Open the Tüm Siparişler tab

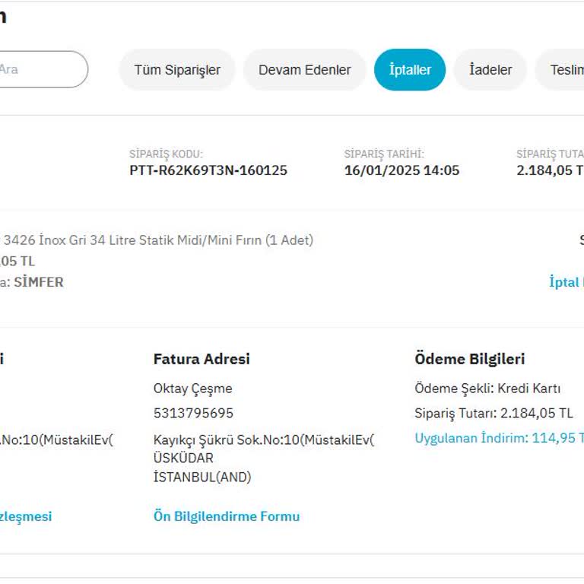coord(177,70)
